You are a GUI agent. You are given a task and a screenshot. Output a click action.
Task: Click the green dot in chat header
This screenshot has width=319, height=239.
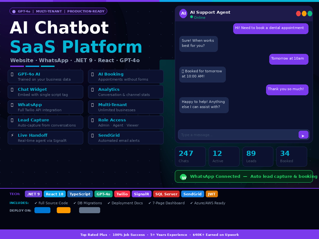pyautogui.click(x=310, y=13)
